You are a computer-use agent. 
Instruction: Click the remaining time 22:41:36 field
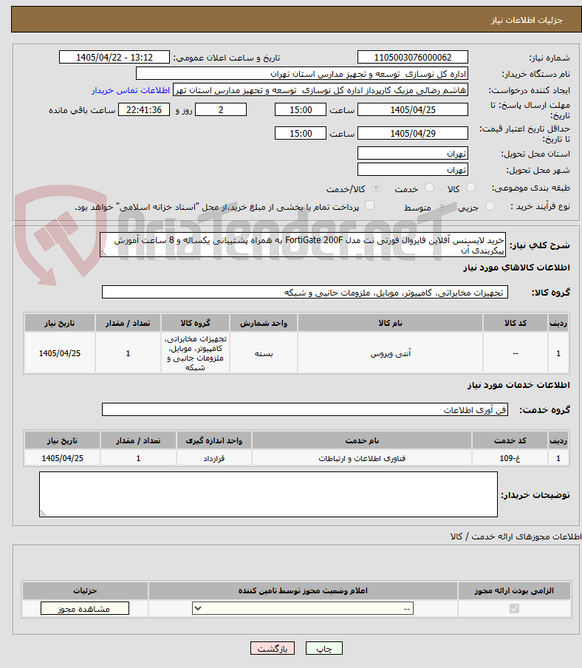(x=144, y=110)
